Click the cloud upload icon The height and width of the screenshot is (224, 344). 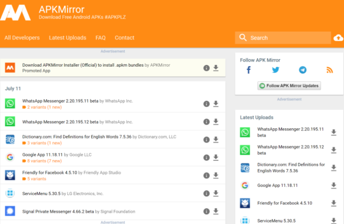[338, 38]
